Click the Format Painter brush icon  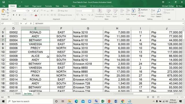[x=8, y=15]
